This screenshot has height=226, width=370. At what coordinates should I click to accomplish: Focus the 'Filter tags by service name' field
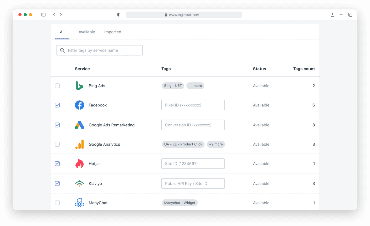tap(99, 50)
